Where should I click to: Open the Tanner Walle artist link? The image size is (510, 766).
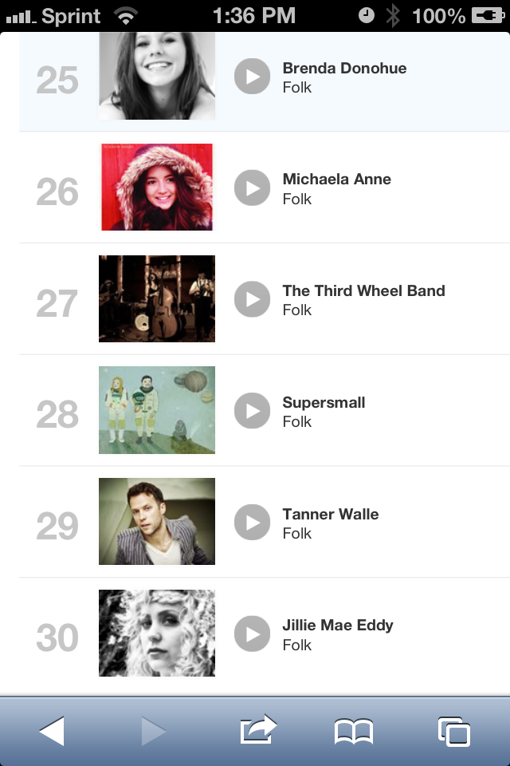330,514
